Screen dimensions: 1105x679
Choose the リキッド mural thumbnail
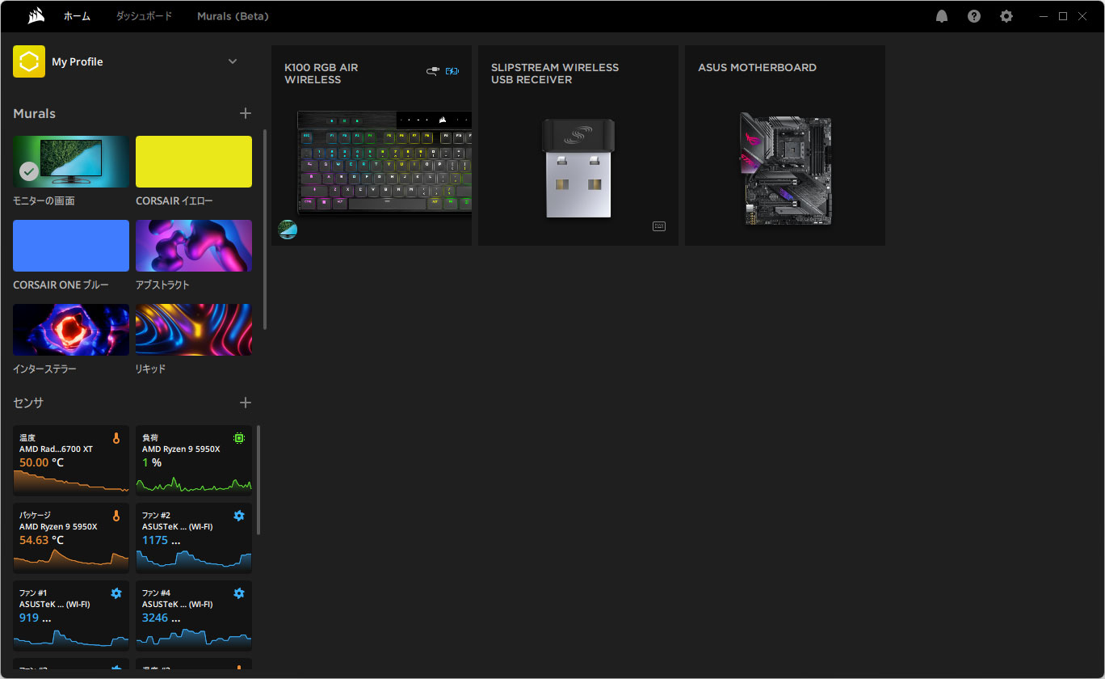[194, 330]
